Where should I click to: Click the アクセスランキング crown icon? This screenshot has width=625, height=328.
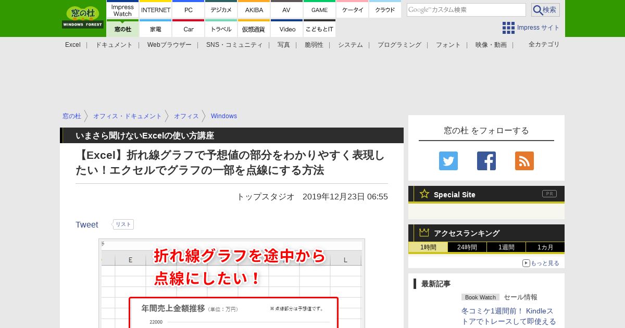pos(424,232)
